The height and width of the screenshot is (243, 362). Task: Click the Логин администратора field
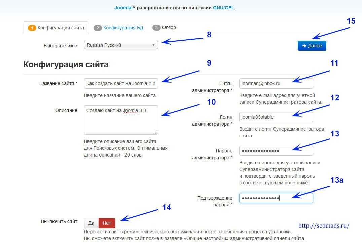[276, 117]
